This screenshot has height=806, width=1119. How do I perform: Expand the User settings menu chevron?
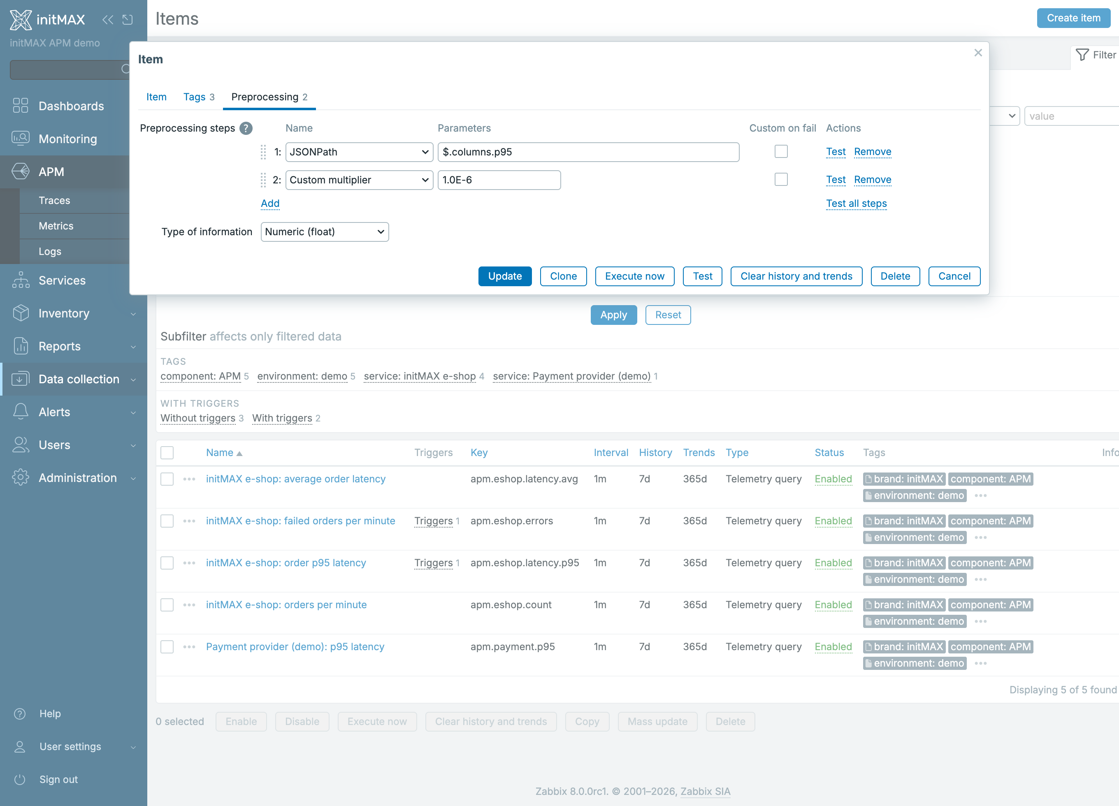coord(133,747)
